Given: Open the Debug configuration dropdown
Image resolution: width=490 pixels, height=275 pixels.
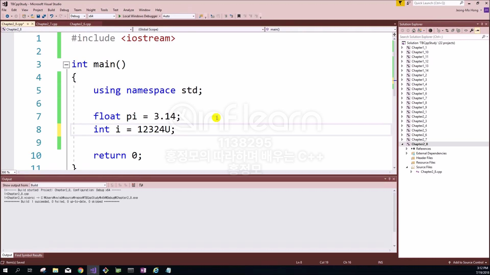Looking at the screenshot, I should (x=84, y=16).
